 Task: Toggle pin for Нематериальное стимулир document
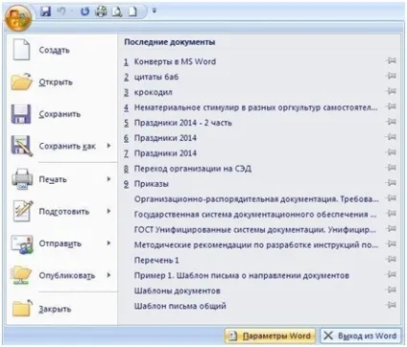391,106
